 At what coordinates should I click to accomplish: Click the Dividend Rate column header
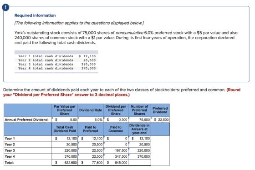(x=91, y=110)
